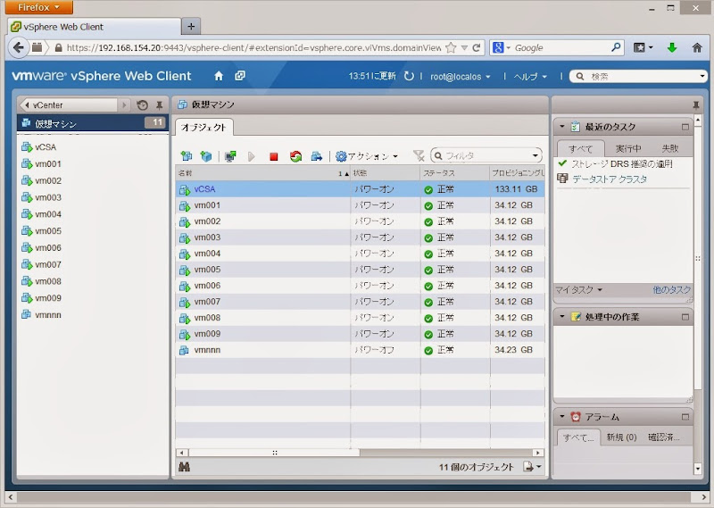Click the Google search magnifier
Screen dimensions: 714x508
pos(616,47)
